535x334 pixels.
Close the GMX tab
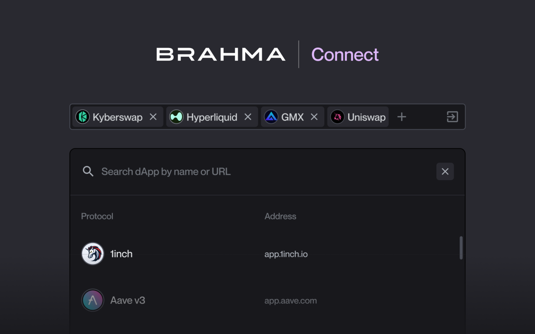pos(314,117)
